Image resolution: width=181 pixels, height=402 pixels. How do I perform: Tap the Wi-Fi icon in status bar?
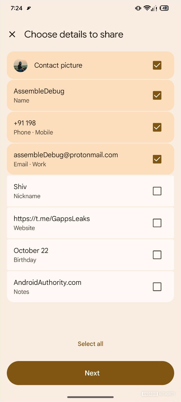pos(147,8)
